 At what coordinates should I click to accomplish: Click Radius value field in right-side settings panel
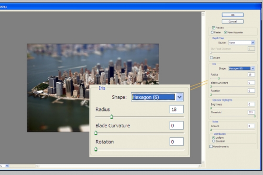tap(251, 75)
